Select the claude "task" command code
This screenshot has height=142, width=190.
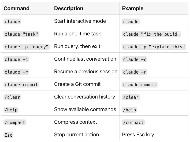(x=21, y=34)
